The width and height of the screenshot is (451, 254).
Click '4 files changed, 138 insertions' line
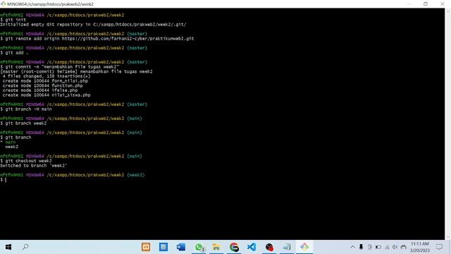(x=47, y=76)
